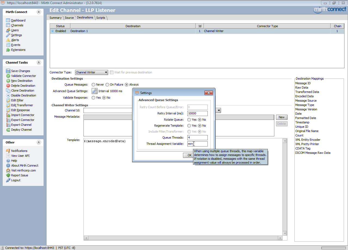Click the Clone Destination icon
The width and height of the screenshot is (348, 250).
[x=8, y=90]
